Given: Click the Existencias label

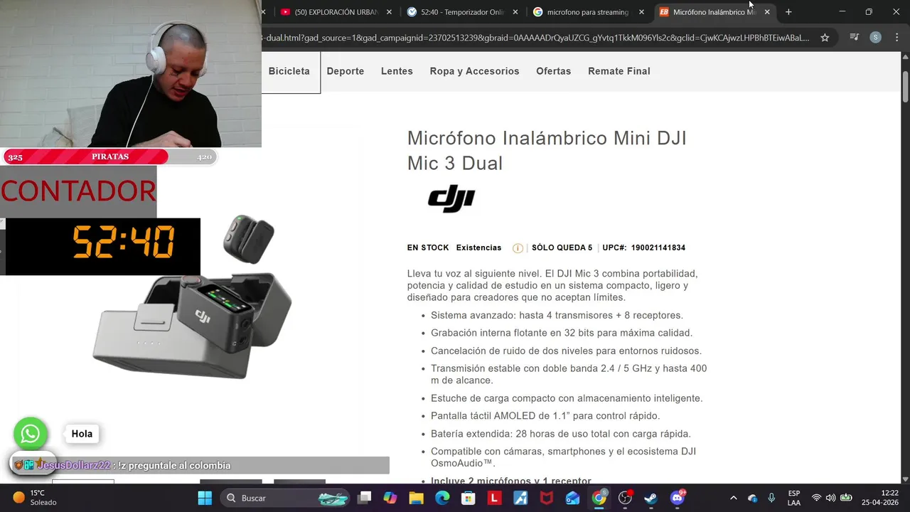Looking at the screenshot, I should click(x=478, y=247).
